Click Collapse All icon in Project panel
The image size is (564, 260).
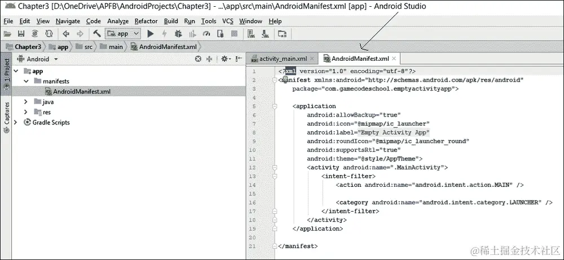[x=209, y=59]
